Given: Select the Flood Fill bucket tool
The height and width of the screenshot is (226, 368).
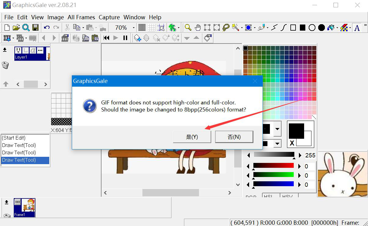Looking at the screenshot, I should (331, 28).
